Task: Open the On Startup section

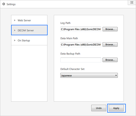Action: 29,40
